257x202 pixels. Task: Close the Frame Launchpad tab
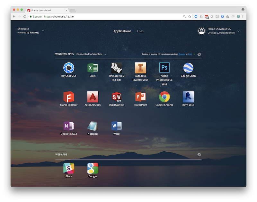(x=66, y=10)
